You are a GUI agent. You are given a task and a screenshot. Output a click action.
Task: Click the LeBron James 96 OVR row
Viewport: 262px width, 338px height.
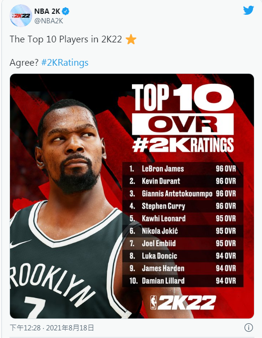[x=183, y=169]
